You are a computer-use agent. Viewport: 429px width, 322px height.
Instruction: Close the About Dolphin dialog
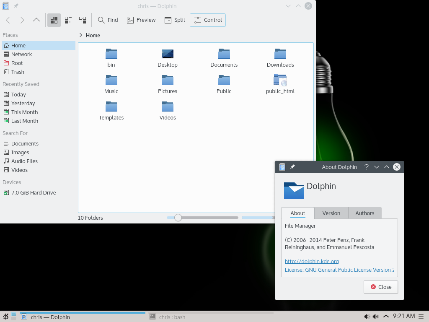coord(380,287)
